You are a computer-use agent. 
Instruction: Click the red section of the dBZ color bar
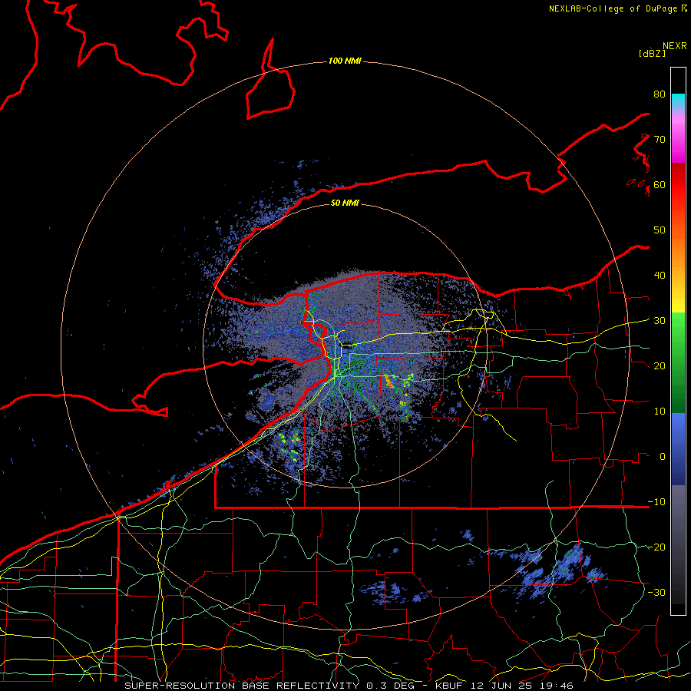[x=678, y=185]
